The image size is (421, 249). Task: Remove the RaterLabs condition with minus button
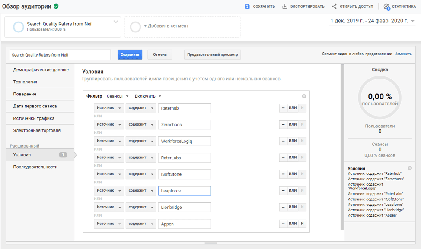(283, 158)
